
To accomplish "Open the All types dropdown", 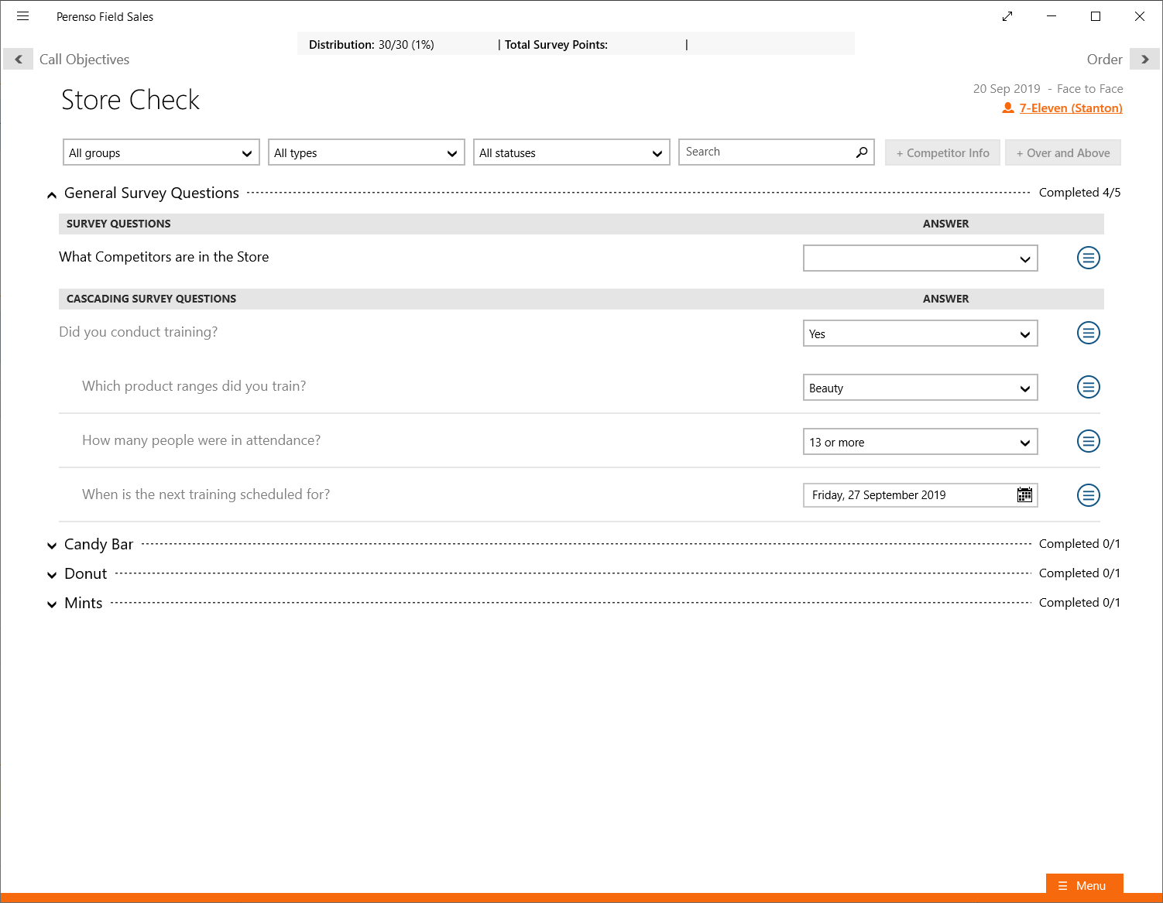I will pyautogui.click(x=366, y=152).
